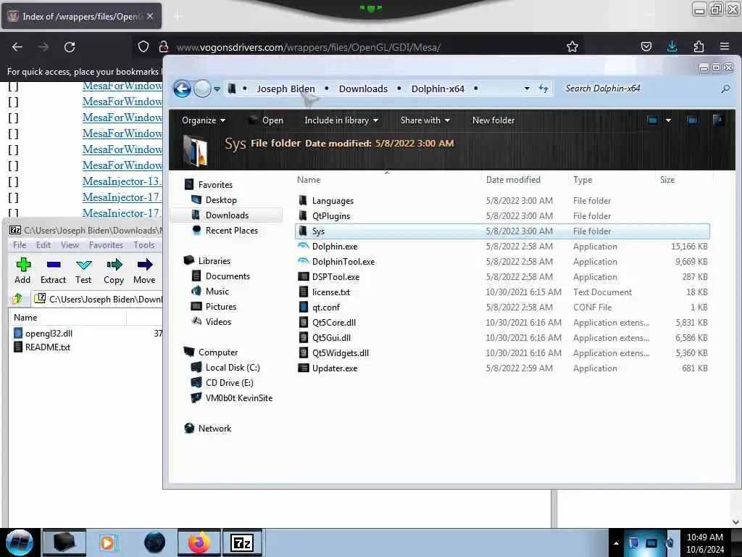Open the View menu in 7-Zip

(x=70, y=245)
